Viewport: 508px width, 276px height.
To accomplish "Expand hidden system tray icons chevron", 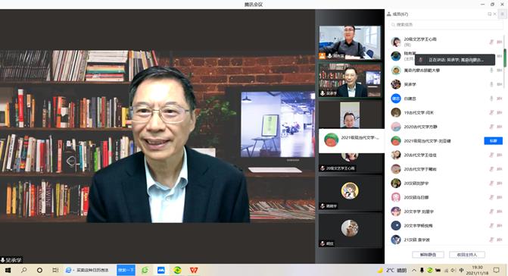I will pyautogui.click(x=414, y=270).
